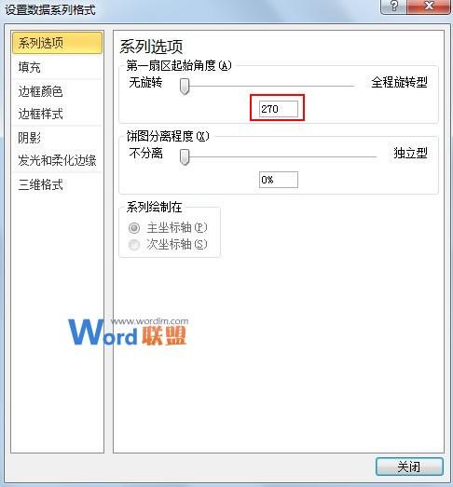Close the dialog with the X icon
Viewport: 453px width, 487px height.
coord(429,7)
